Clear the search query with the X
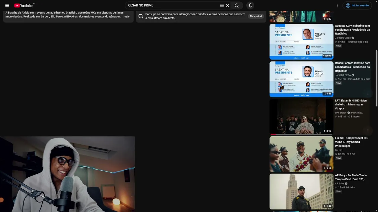 click(x=227, y=5)
